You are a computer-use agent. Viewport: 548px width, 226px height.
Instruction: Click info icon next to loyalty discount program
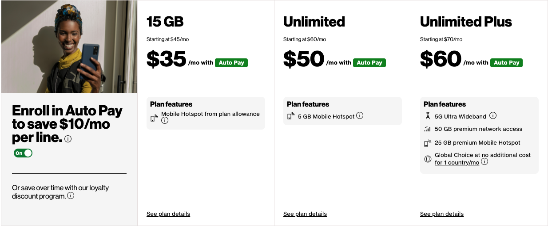click(x=71, y=195)
